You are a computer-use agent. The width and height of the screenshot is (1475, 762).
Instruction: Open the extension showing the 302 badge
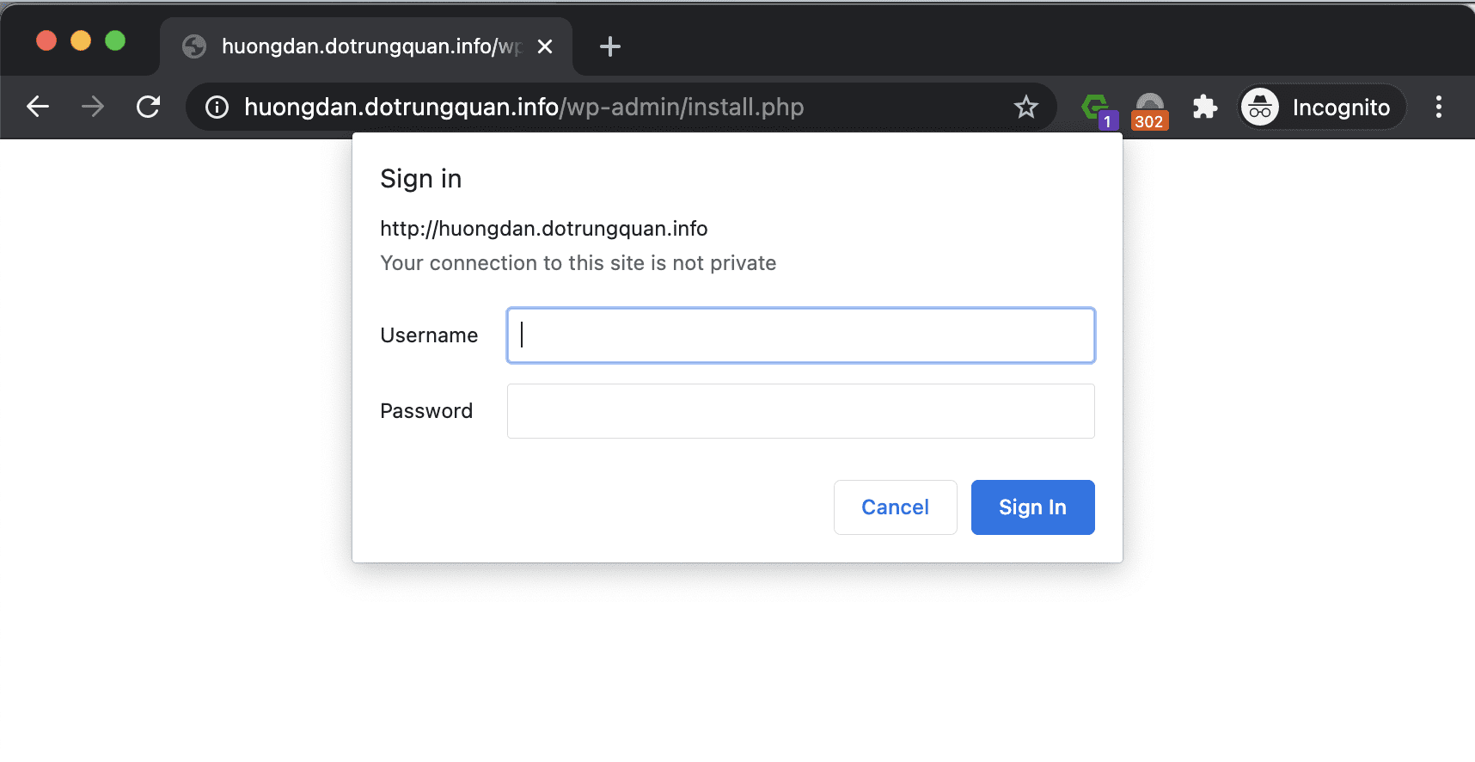click(x=1149, y=108)
